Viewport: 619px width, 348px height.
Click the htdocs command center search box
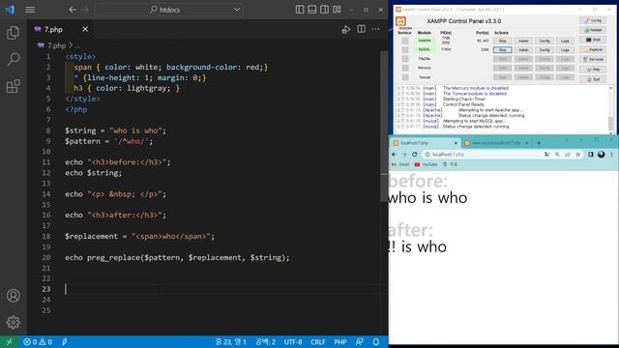pyautogui.click(x=169, y=10)
